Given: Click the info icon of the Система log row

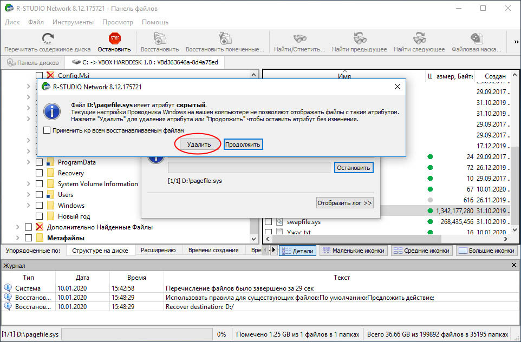Looking at the screenshot, I should tap(8, 288).
